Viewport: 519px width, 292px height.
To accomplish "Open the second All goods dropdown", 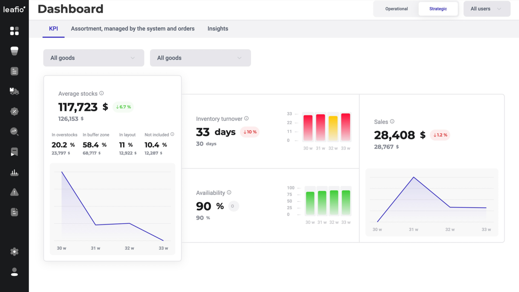I will coord(200,58).
